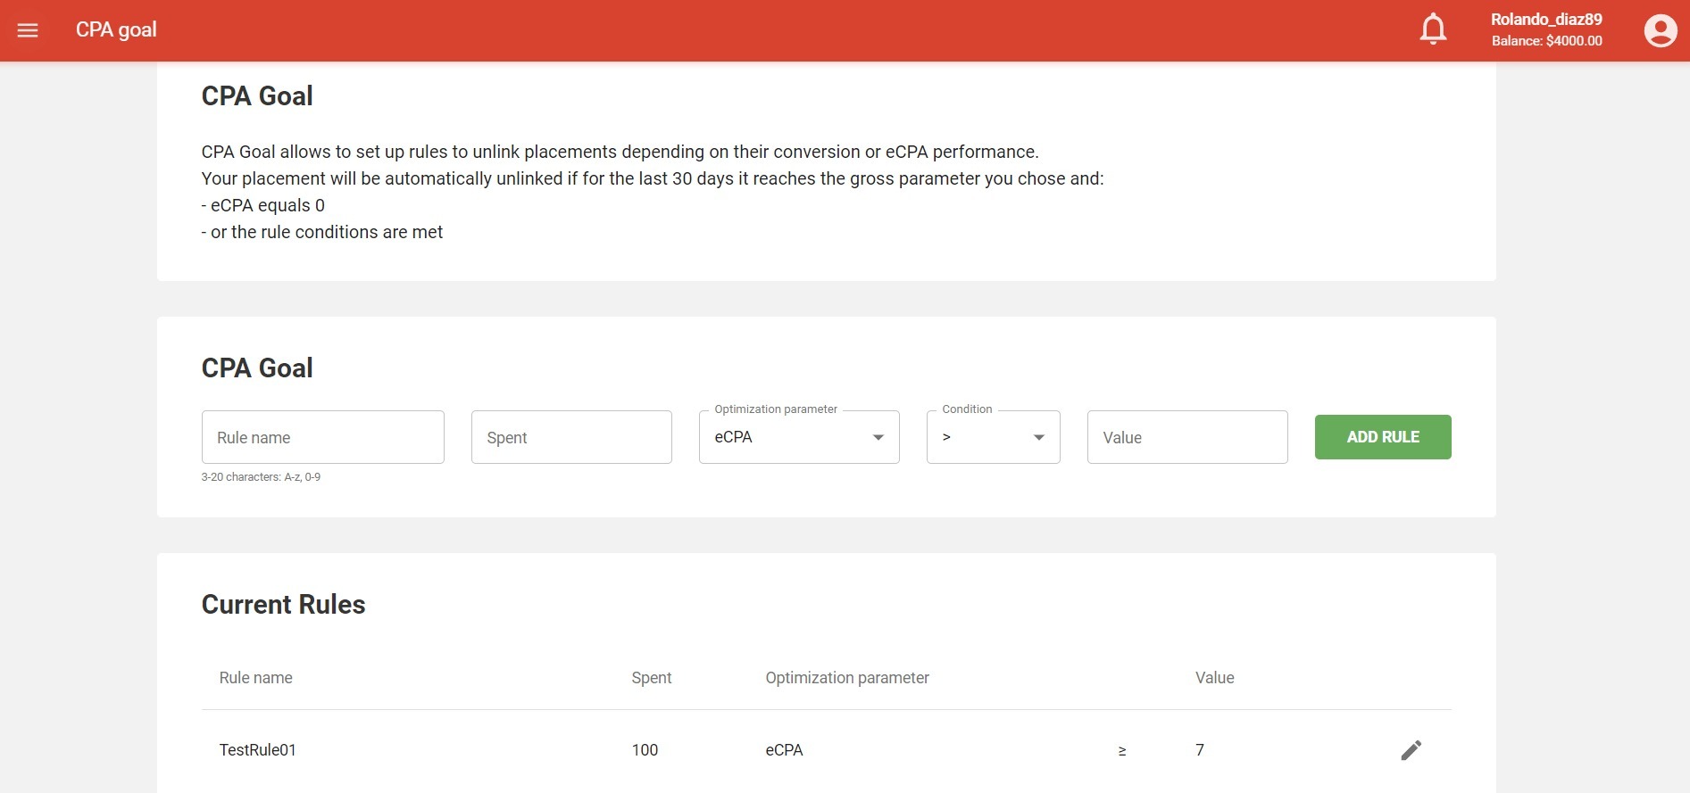Open the Condition dropdown

click(993, 437)
